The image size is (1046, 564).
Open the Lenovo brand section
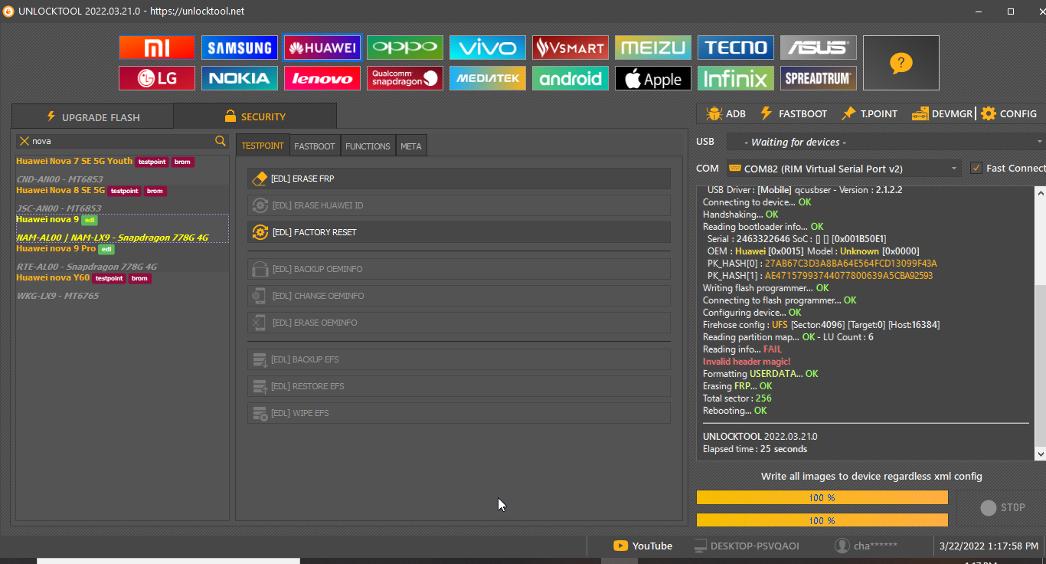coord(322,78)
